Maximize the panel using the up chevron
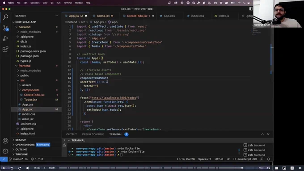This screenshot has height=171, width=304. (262, 134)
